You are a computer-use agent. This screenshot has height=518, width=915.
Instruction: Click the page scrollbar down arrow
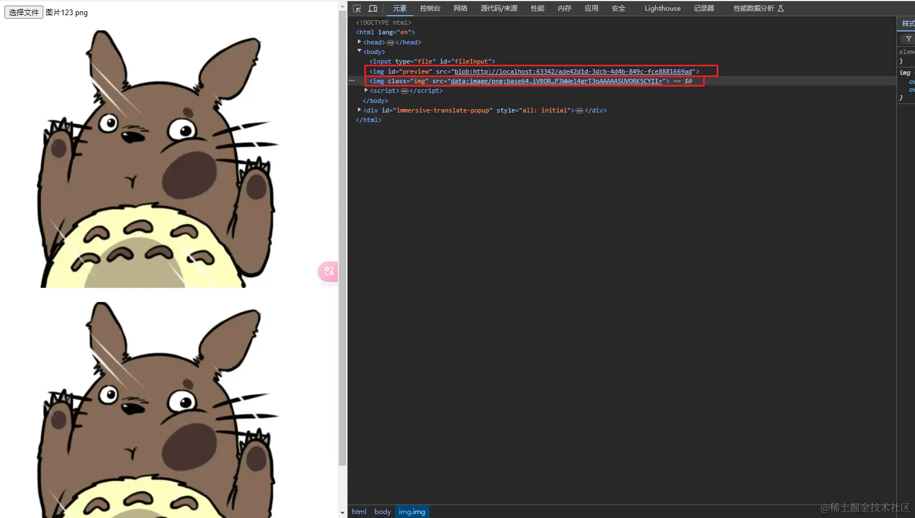[343, 512]
